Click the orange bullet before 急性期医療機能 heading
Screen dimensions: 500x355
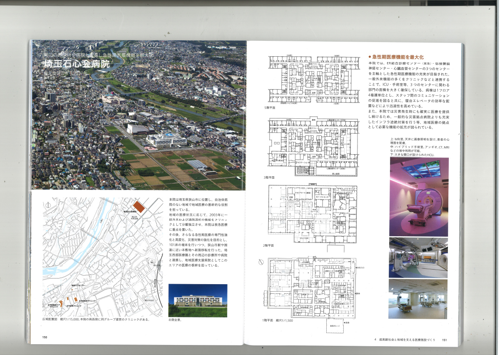370,57
